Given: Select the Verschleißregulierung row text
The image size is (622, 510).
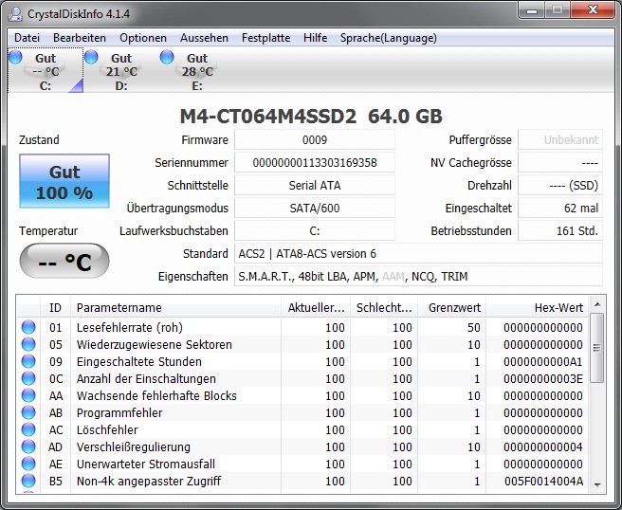Looking at the screenshot, I should click(134, 446).
